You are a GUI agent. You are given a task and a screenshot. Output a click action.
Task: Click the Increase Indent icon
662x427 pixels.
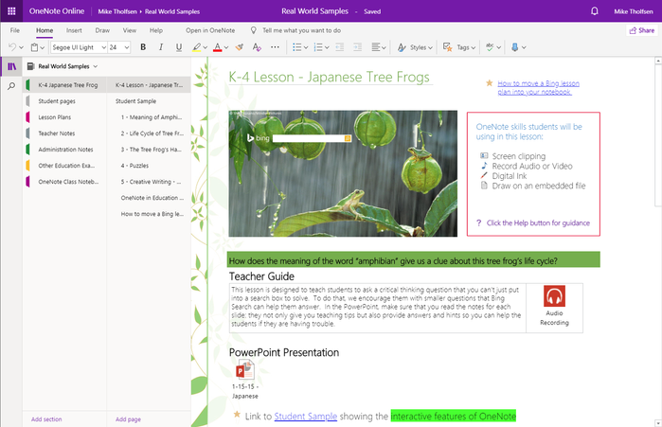[x=357, y=47]
